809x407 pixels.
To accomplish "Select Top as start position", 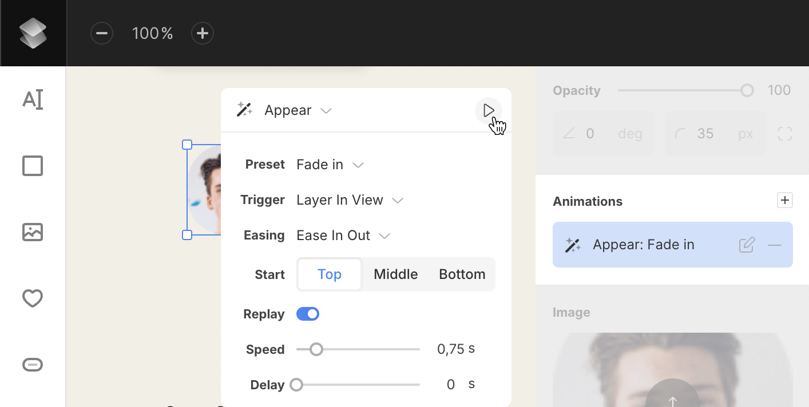I will [330, 274].
